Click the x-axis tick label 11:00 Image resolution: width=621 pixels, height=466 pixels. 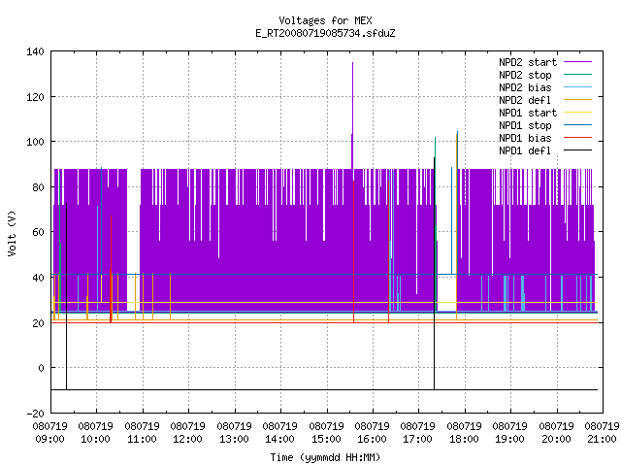click(x=142, y=439)
